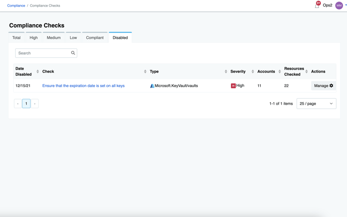This screenshot has width=347, height=217.
Task: Focus the Search input field
Action: pyautogui.click(x=46, y=53)
